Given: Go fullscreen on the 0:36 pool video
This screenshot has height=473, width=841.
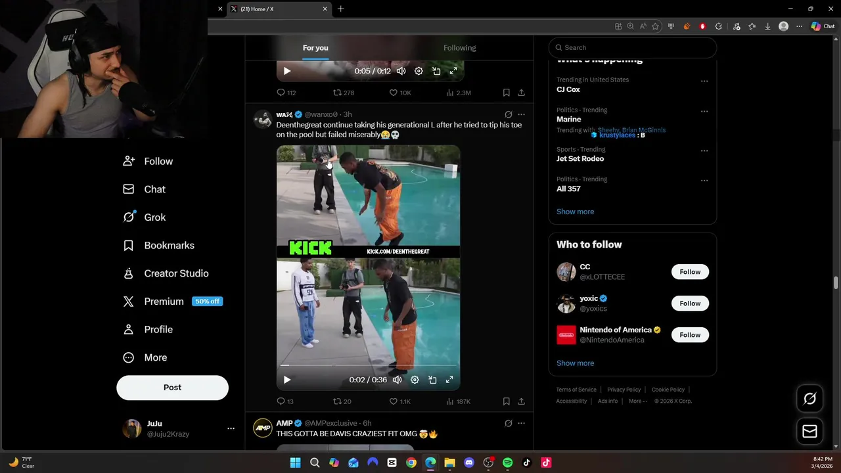Looking at the screenshot, I should tap(449, 380).
